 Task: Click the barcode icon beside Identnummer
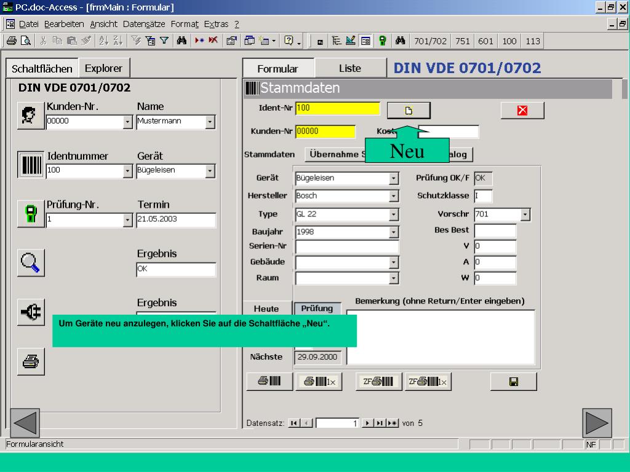pos(31,165)
